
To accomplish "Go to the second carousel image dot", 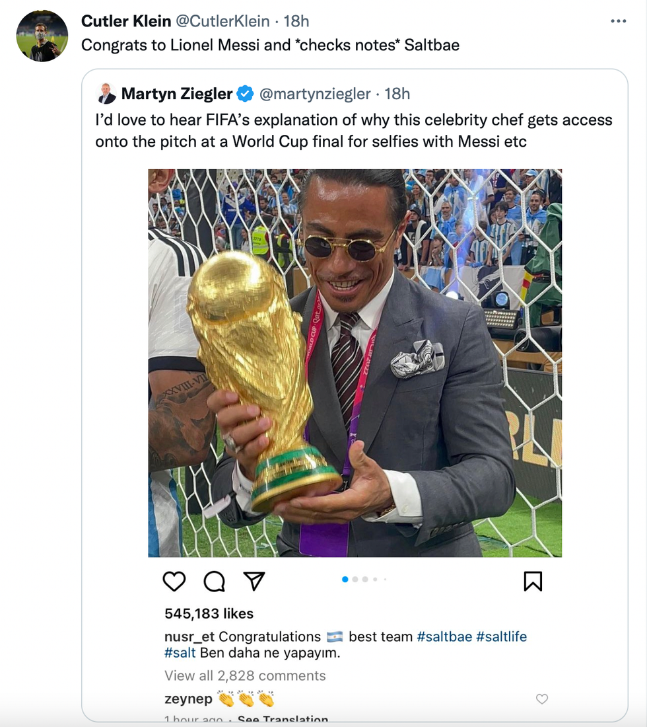I will click(355, 580).
